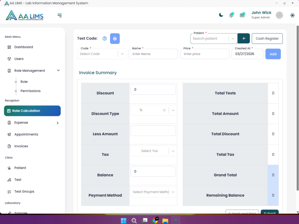Screen dimensions: 299x224
Task: Click AA LIMS taskbar app icon
Action: pos(176,221)
